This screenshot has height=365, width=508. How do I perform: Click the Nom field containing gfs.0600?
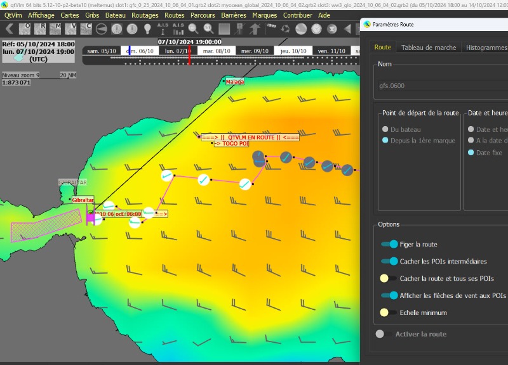point(443,86)
